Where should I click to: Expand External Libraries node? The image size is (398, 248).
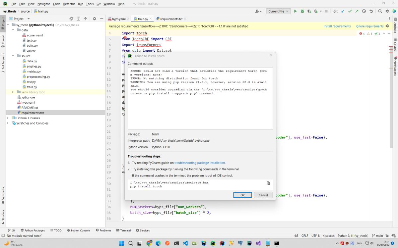click(x=8, y=118)
